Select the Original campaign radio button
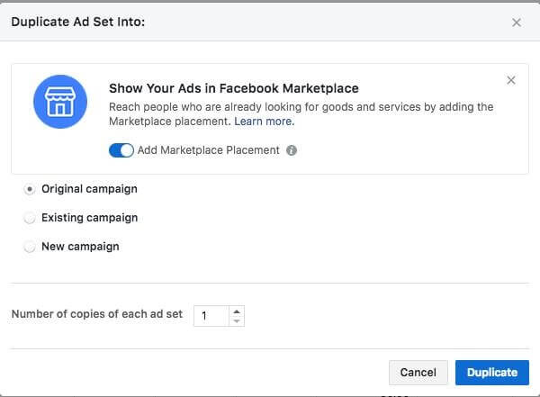The height and width of the screenshot is (397, 540). [x=30, y=189]
